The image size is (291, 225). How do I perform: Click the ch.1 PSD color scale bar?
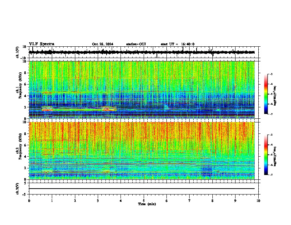(x=266, y=94)
